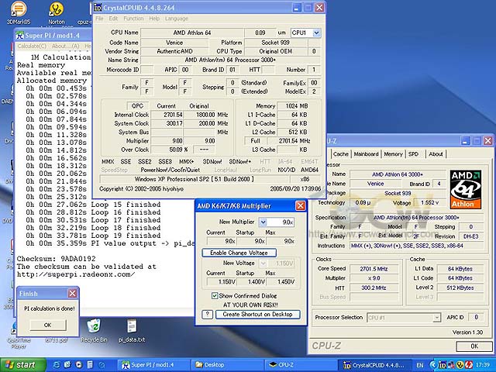
Task: Open the pi_data.txt file icon
Action: (x=132, y=331)
